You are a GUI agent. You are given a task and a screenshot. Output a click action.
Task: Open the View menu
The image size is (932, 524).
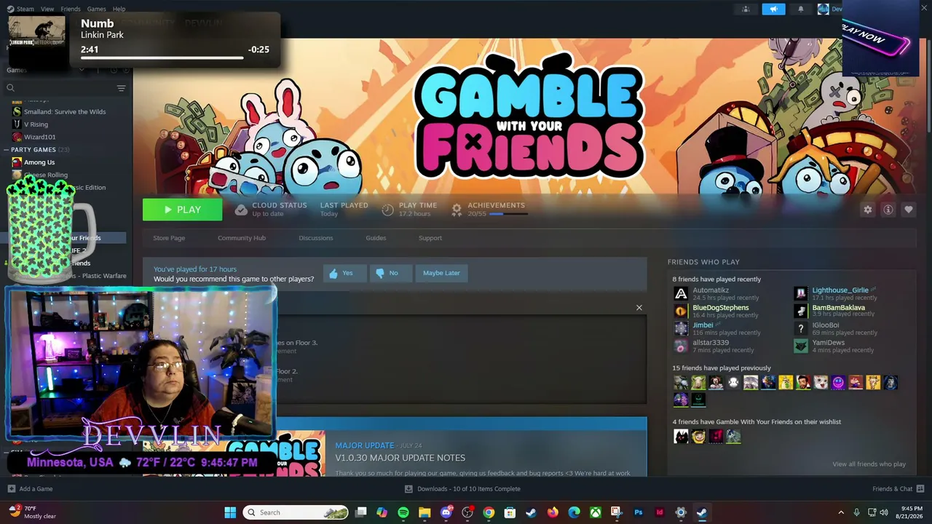pos(47,9)
